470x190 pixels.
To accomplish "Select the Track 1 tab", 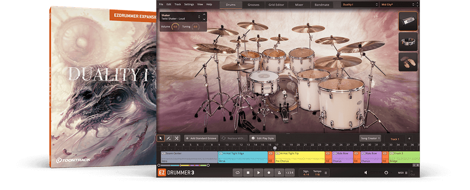I will 394,139.
